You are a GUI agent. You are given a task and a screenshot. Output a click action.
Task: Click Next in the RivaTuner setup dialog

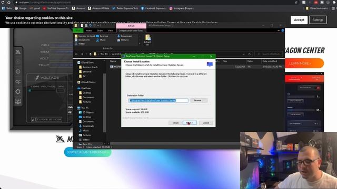190,123
